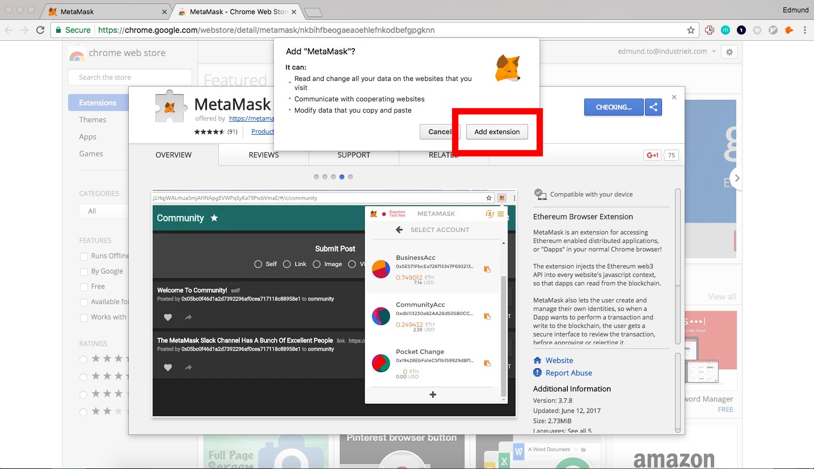The image size is (814, 469).
Task: Tick the Free checkbox
Action: [84, 287]
